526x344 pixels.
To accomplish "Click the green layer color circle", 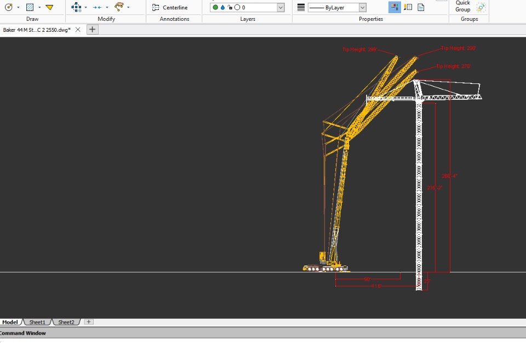I will coord(215,8).
